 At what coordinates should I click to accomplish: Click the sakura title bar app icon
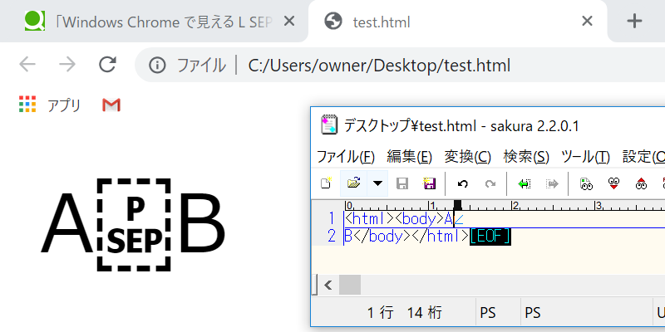329,125
